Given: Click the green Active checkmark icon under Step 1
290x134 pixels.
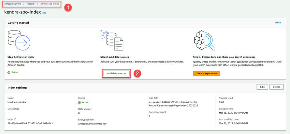Looking at the screenshot, I should (x=9, y=73).
